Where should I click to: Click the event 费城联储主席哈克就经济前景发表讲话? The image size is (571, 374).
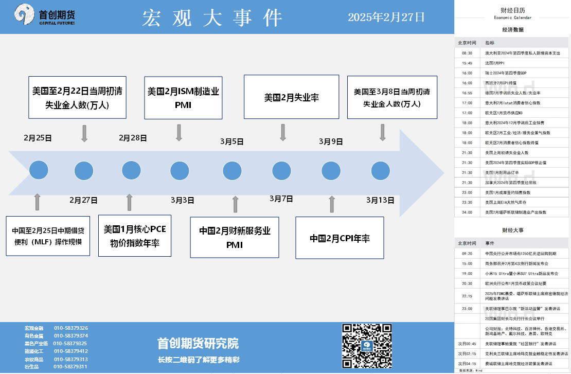(x=511, y=363)
